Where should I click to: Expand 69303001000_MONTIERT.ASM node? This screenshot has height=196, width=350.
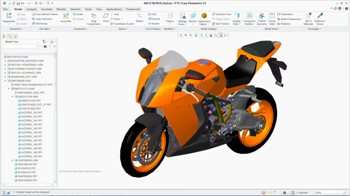point(5,61)
